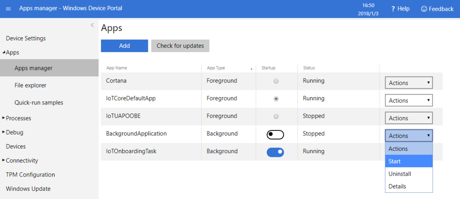Click the BackgroundApplication app name
Screen dimensions: 460x199
coord(137,134)
